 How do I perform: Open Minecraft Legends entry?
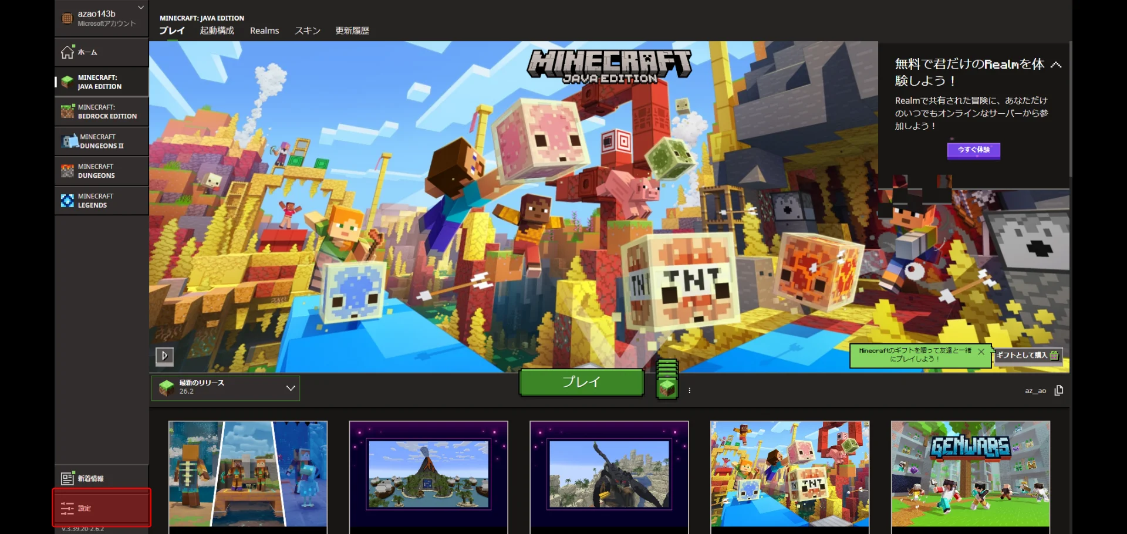click(101, 201)
